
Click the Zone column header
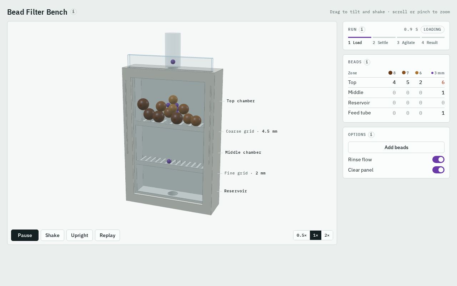352,73
